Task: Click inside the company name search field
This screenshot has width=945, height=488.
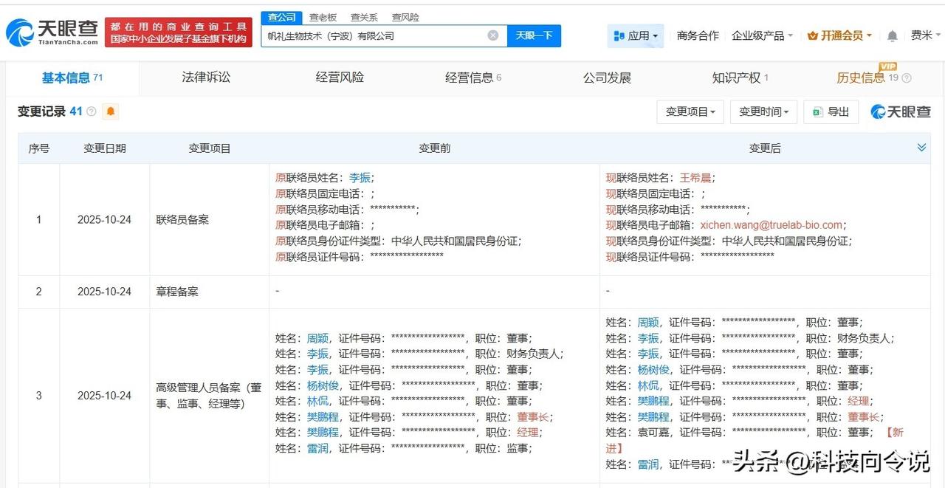Action: click(369, 35)
